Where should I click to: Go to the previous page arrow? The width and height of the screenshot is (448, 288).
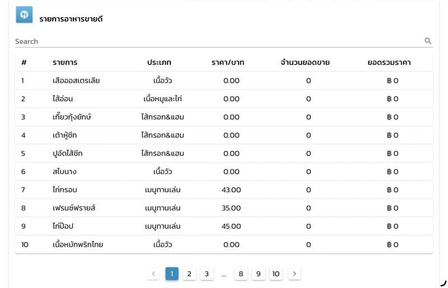153,273
